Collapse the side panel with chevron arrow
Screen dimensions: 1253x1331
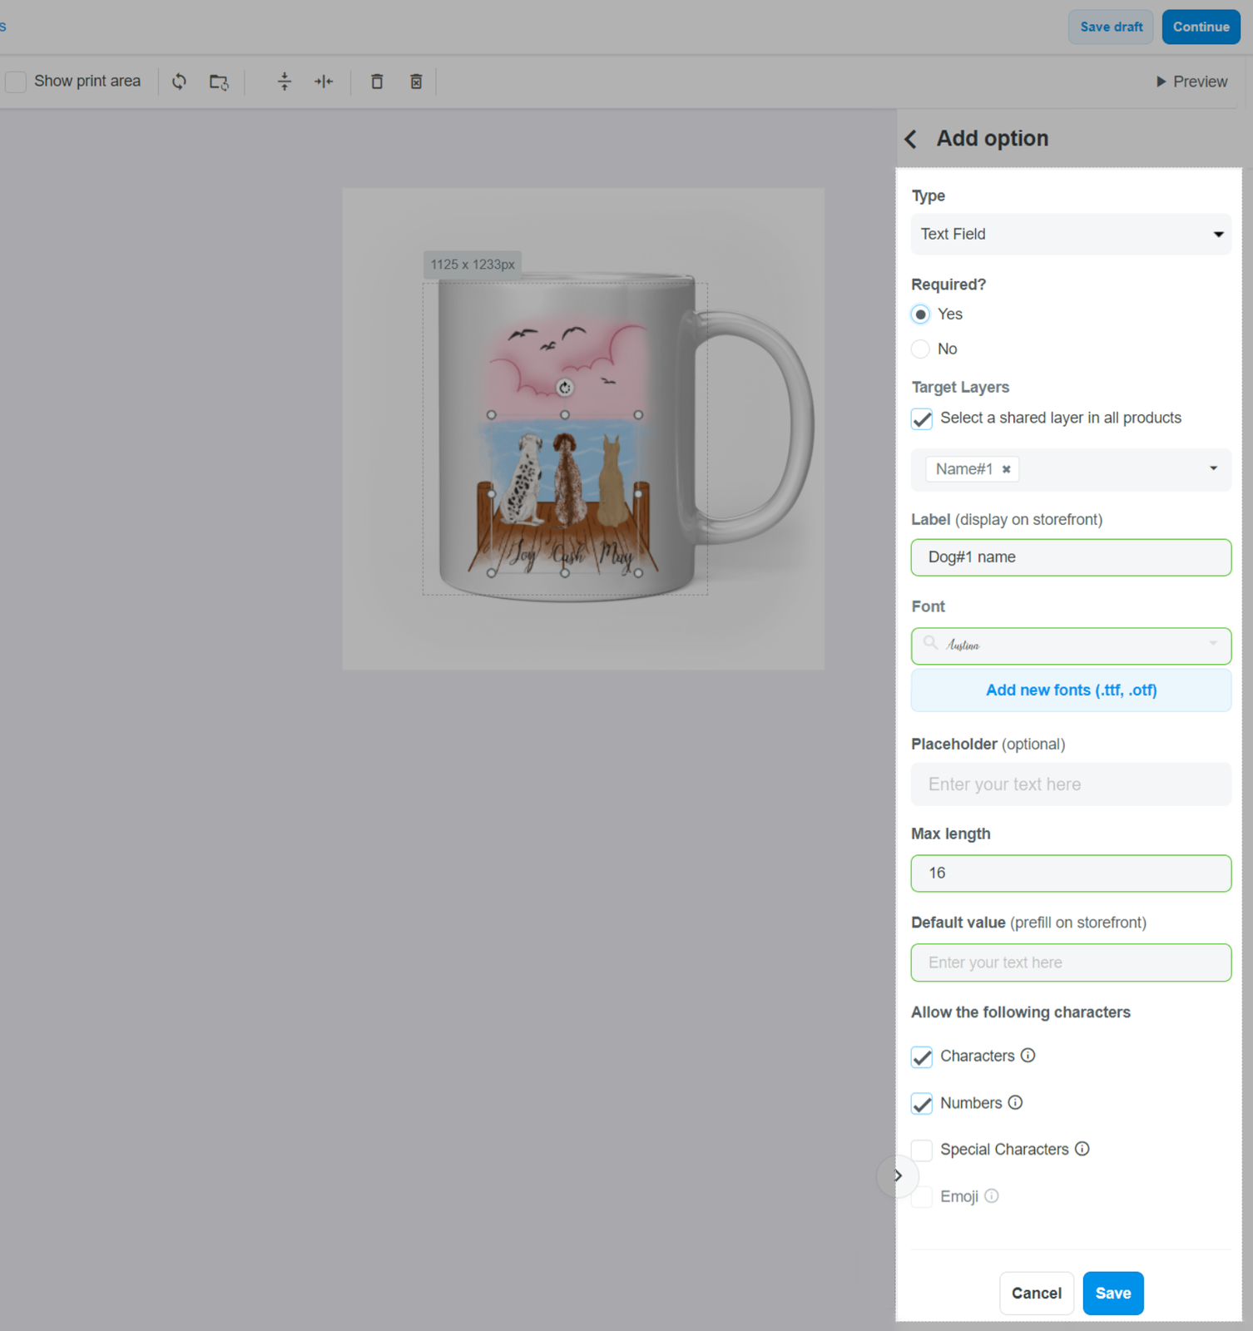(x=898, y=1175)
